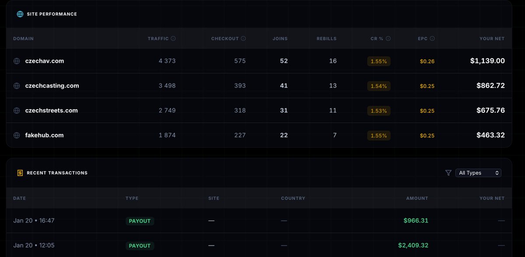Click the $2,409.32 payout amount
This screenshot has height=257, width=525.
pos(413,246)
